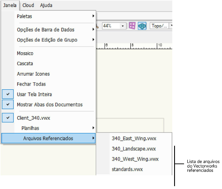Click the blue unified view layers icon
Image resolution: width=222 pixels, height=189 pixels.
(x=142, y=26)
